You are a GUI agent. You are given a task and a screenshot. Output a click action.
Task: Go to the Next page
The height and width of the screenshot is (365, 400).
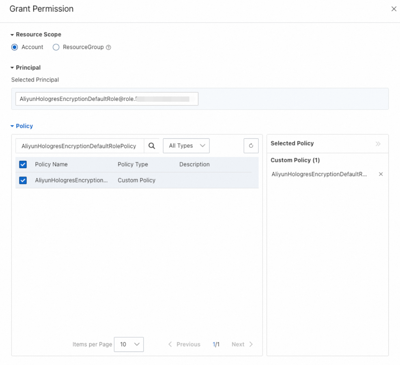coord(242,344)
